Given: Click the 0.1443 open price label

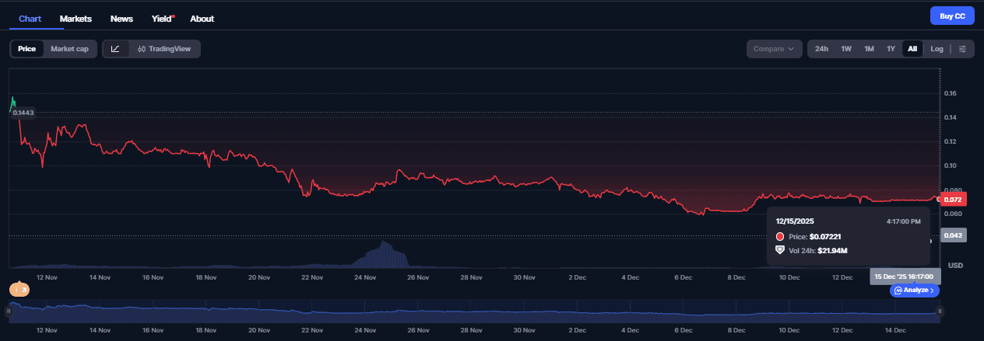Looking at the screenshot, I should (23, 113).
